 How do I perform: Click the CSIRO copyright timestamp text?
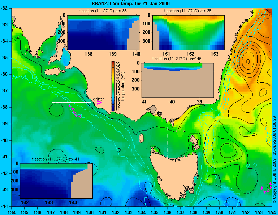pos(274,159)
